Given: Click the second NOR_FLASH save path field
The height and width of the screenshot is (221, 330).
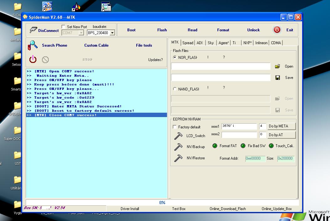Looking at the screenshot, I should (221, 78).
